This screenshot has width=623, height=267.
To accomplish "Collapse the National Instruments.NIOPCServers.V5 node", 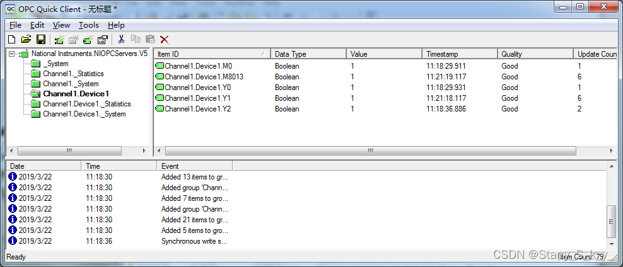I will pos(11,54).
